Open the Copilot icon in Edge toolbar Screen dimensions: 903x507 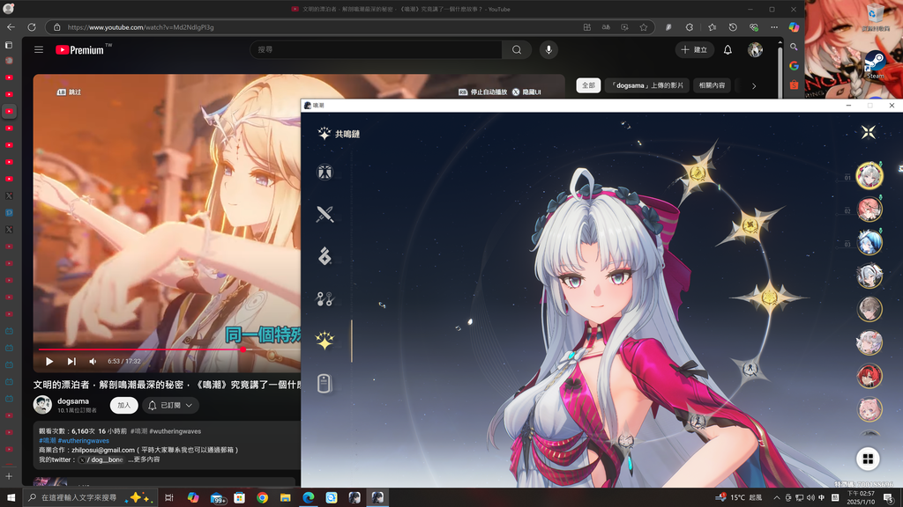(795, 27)
